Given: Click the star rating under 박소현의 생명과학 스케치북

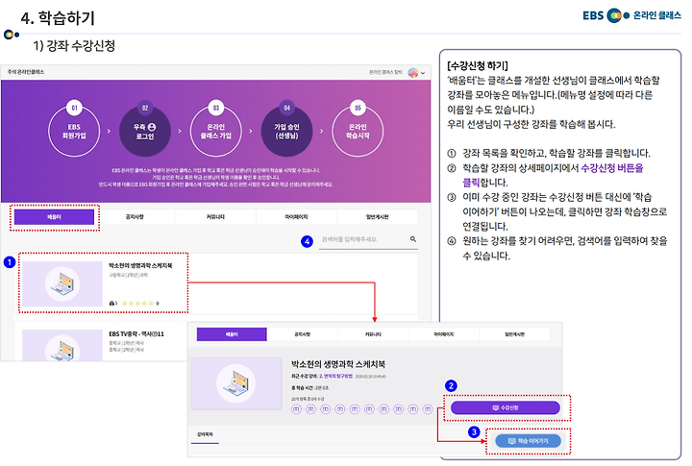Looking at the screenshot, I should point(138,304).
